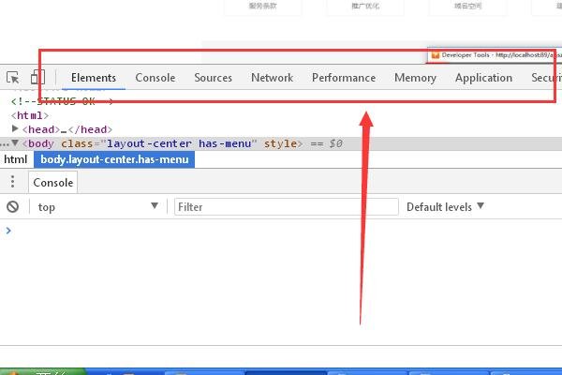
Task: Switch to the Elements tab
Action: [94, 78]
